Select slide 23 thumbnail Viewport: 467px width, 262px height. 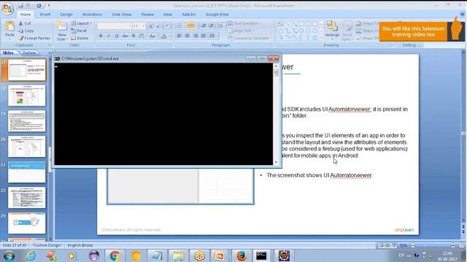(x=26, y=223)
